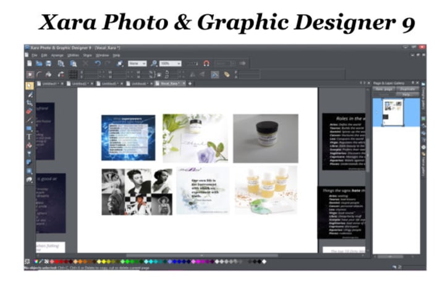Open the Window menu
Image resolution: width=445 pixels, height=283 pixels.
[102, 56]
